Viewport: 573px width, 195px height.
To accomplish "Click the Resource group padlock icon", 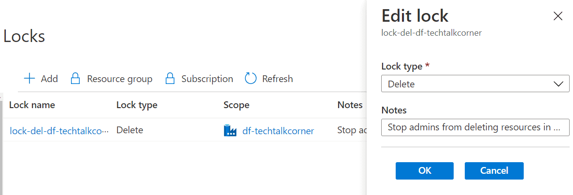I will [x=75, y=79].
